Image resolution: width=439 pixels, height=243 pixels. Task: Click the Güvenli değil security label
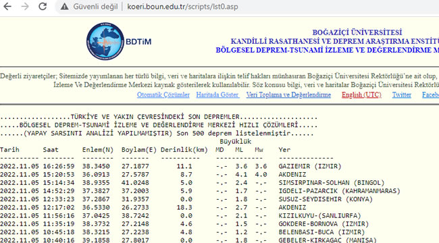coord(95,7)
